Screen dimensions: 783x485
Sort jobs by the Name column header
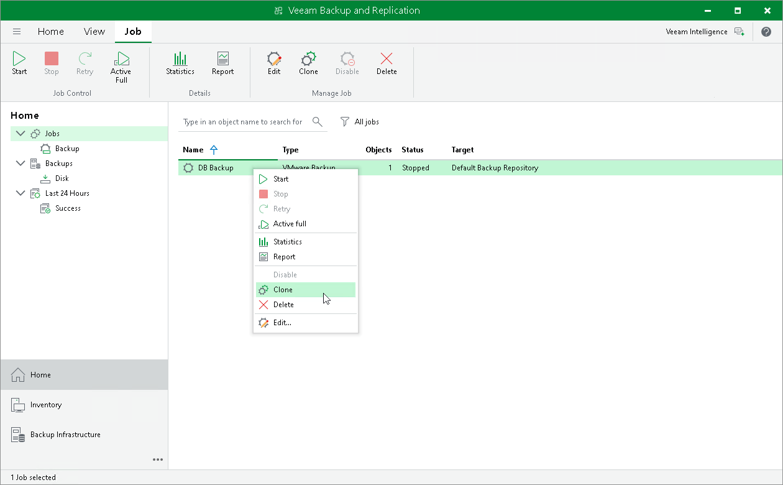pyautogui.click(x=193, y=150)
